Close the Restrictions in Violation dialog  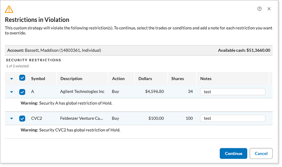click(269, 9)
